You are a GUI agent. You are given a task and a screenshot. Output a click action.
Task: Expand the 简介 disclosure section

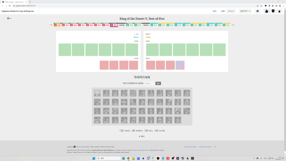coord(142,136)
